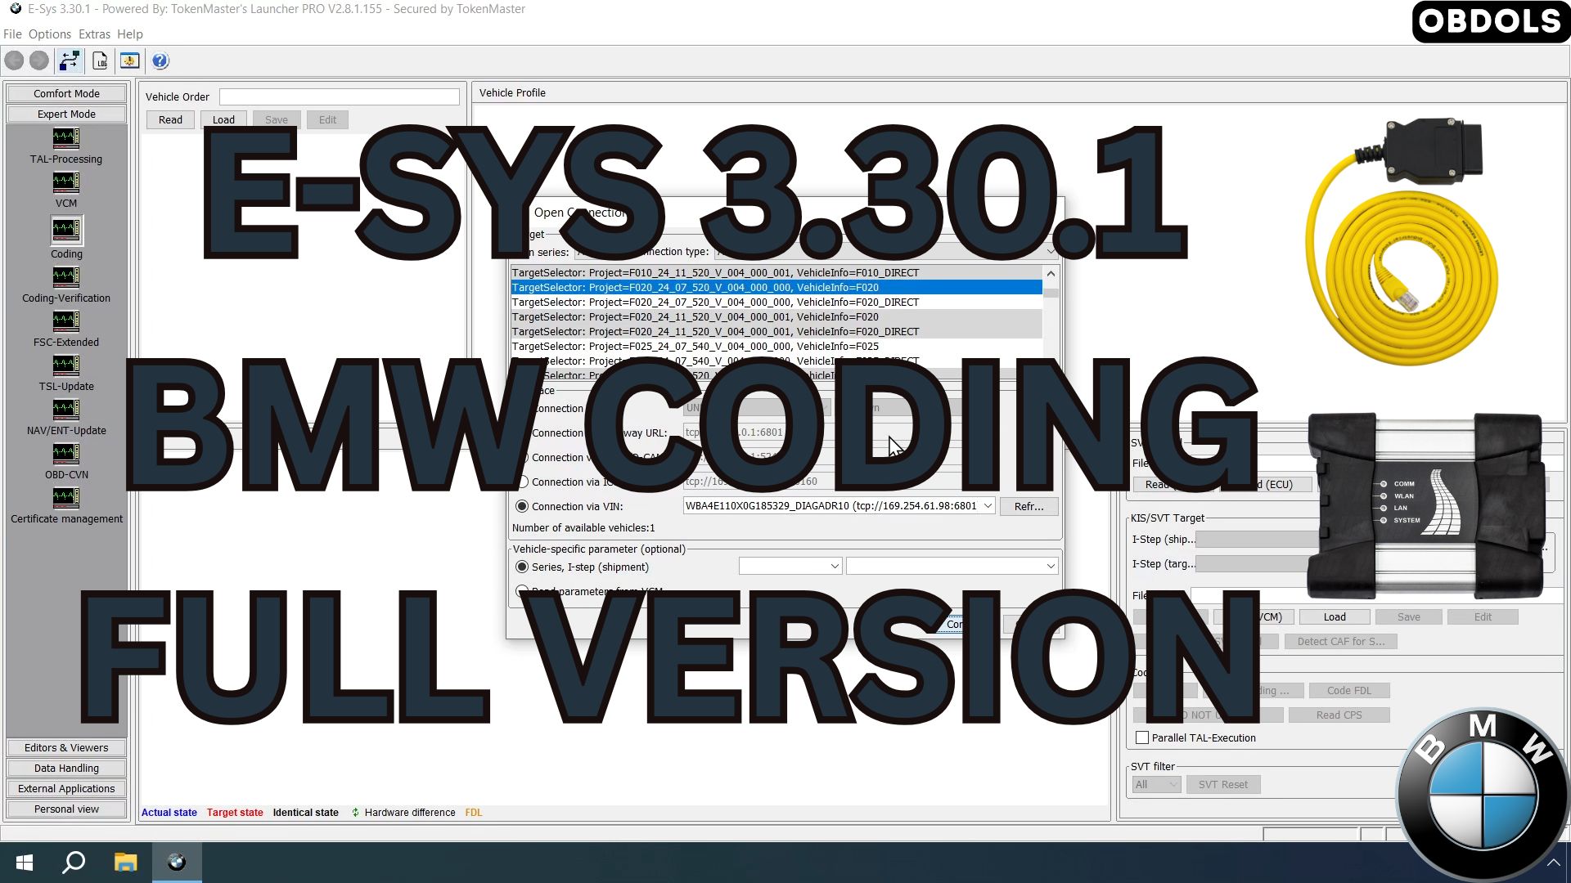Click the back navigation arrow icon

(14, 61)
